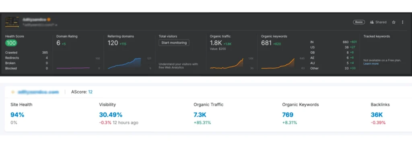
Task: Click the Shared people icon
Action: (x=372, y=22)
